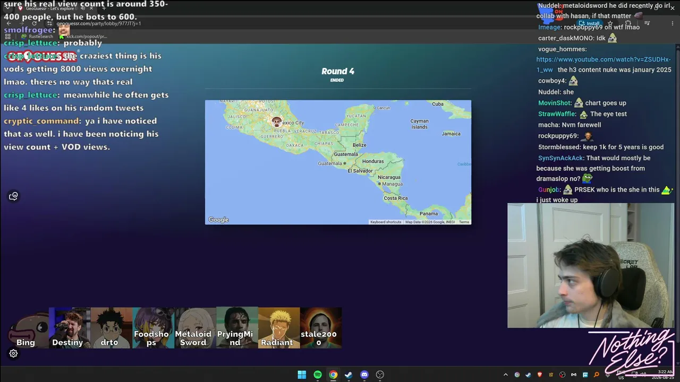Screen dimensions: 680x382
Task: Select PryingMind's player avatar
Action: click(x=237, y=328)
